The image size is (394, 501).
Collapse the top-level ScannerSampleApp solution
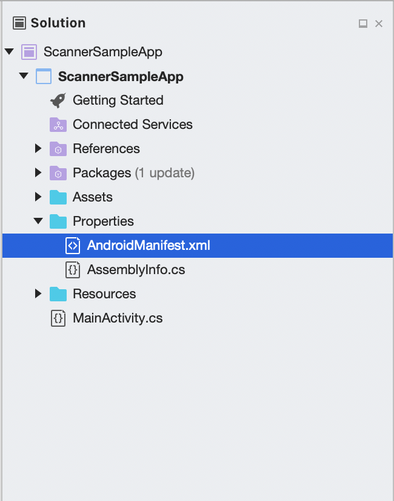pyautogui.click(x=9, y=51)
